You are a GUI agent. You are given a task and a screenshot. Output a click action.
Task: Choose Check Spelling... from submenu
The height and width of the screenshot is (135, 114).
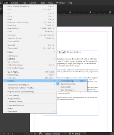coord(72,81)
